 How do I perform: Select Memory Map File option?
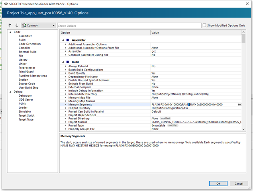point(151,97)
